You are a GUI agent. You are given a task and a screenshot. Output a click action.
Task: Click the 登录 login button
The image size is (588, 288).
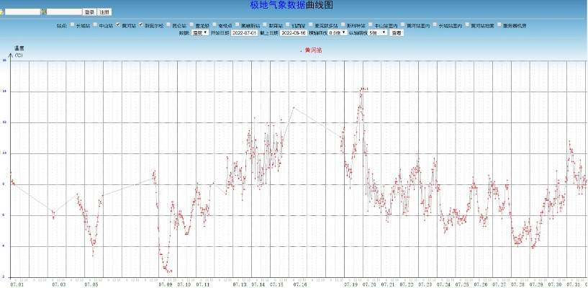(x=89, y=12)
